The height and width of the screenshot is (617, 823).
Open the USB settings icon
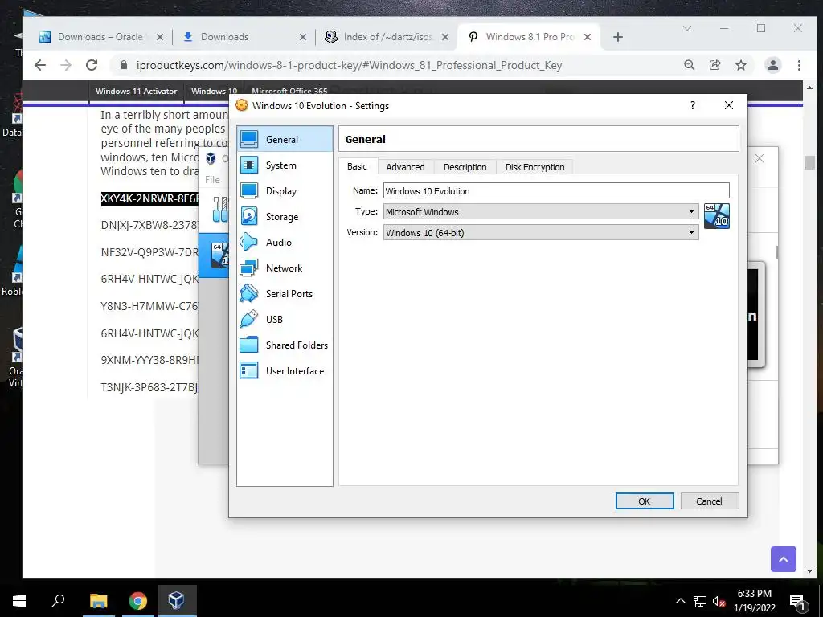249,319
